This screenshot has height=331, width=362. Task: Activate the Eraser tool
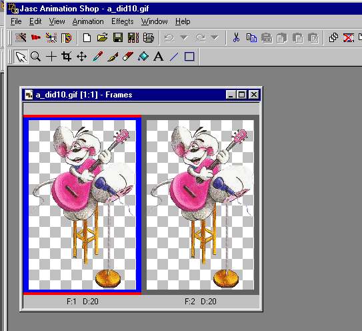click(x=128, y=57)
